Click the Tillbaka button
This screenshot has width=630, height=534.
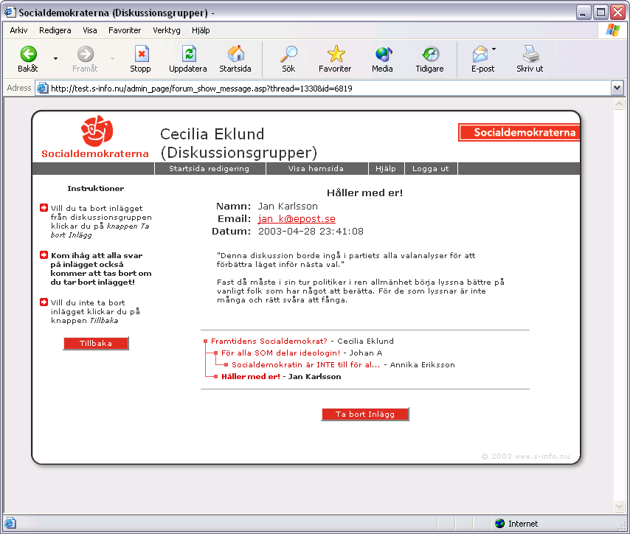tap(96, 344)
